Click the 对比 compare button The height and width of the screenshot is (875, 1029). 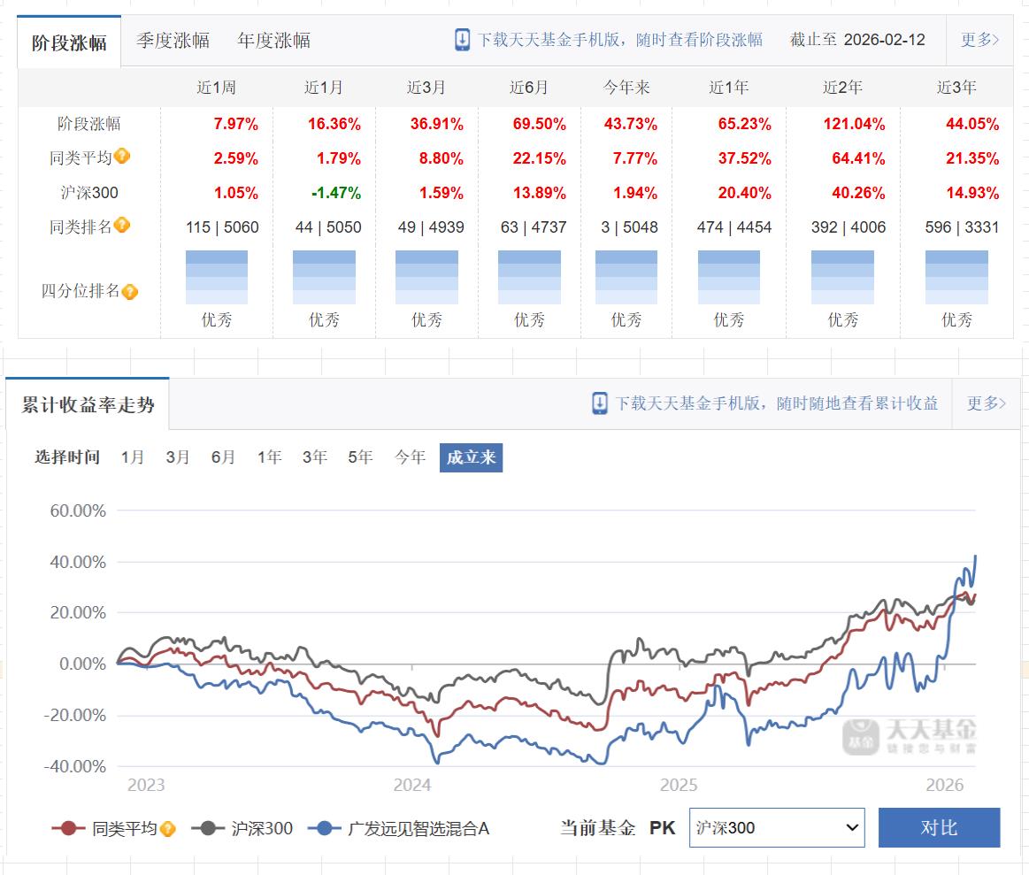[939, 828]
